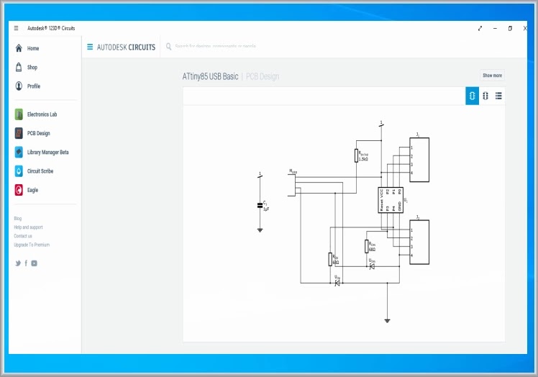Open Help and support link
Screen dimensions: 538x377
(29, 227)
